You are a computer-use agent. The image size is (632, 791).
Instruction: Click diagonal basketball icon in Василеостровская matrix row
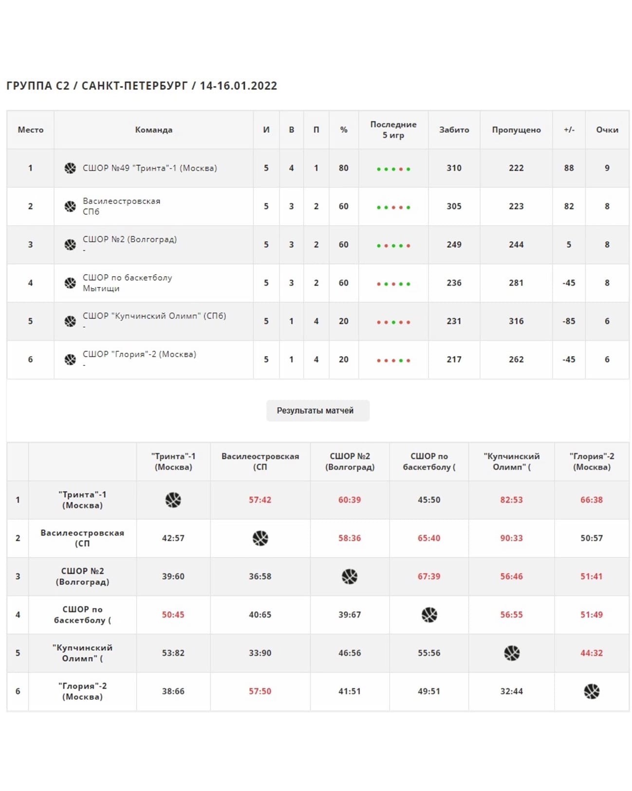click(260, 538)
